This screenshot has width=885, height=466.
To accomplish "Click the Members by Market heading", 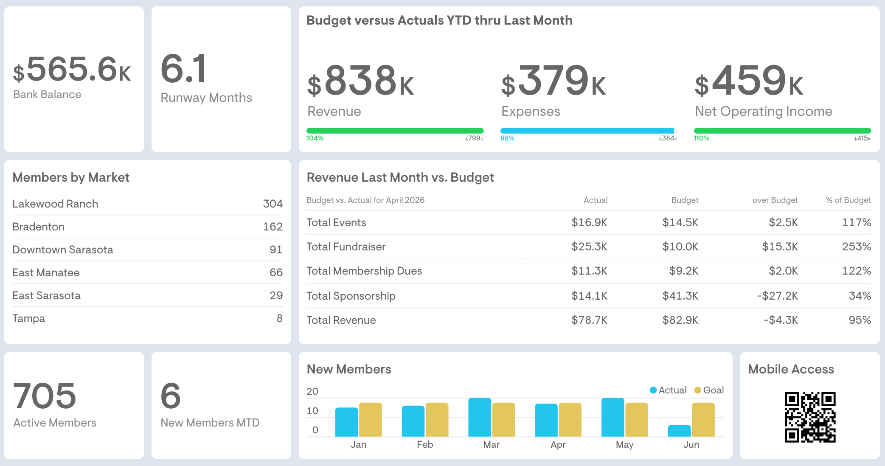I will [71, 177].
